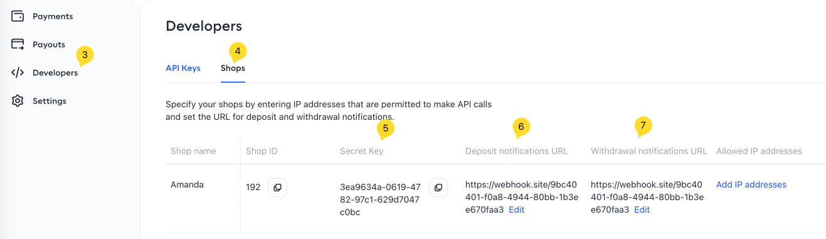Click the Settings gear icon

18,101
